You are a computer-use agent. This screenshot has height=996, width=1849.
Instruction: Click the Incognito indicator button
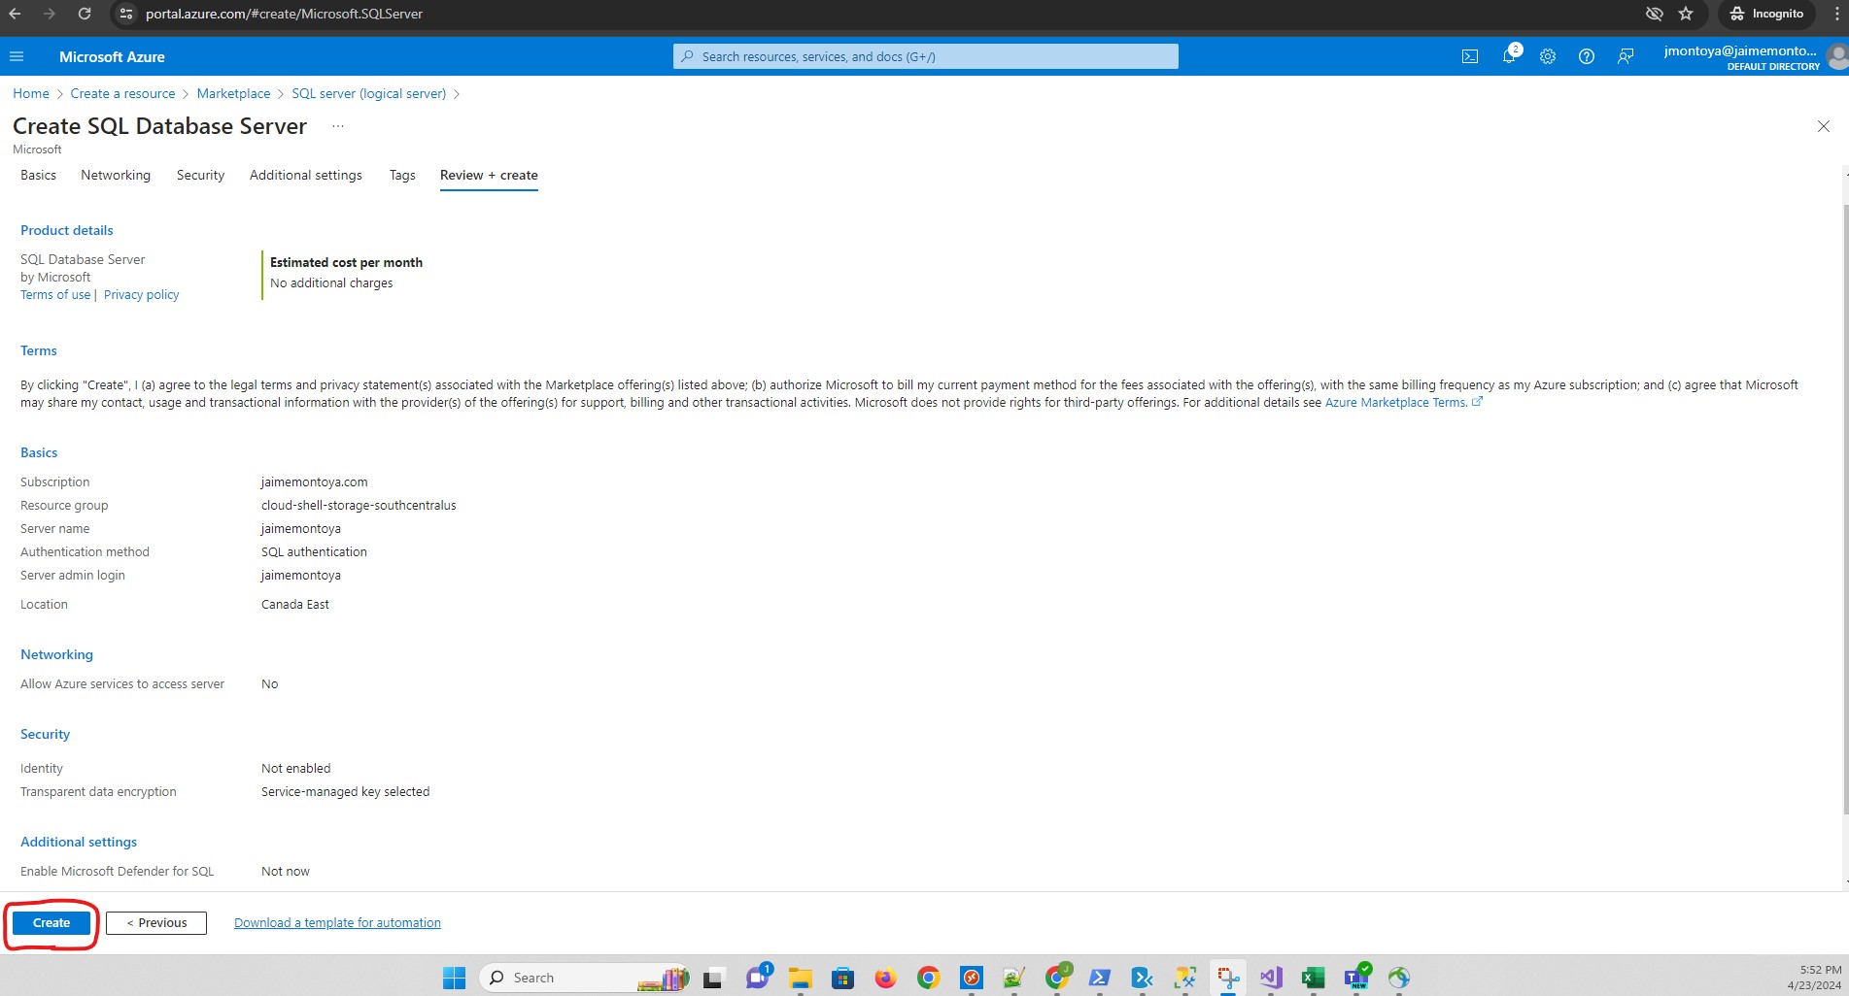(x=1766, y=14)
